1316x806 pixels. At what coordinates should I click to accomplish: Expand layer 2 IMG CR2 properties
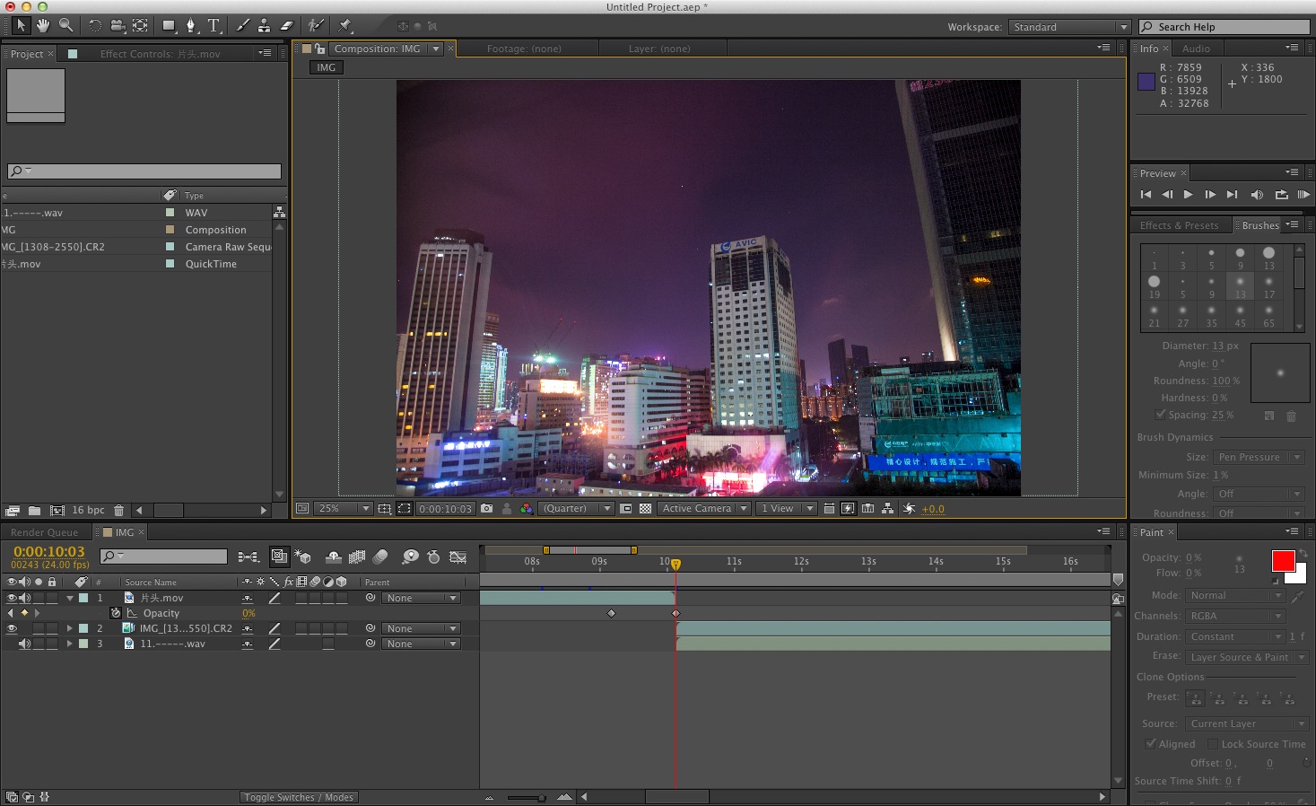(69, 628)
